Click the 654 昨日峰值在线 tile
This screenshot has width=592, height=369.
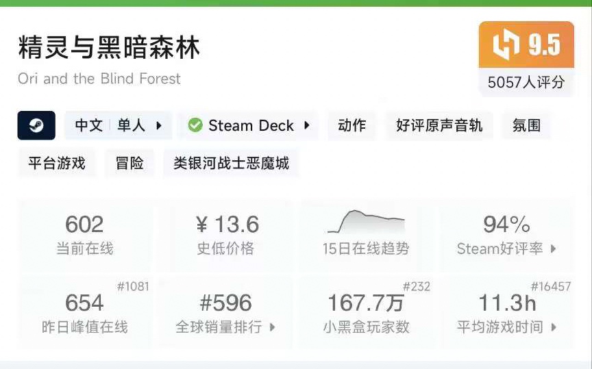coord(84,312)
